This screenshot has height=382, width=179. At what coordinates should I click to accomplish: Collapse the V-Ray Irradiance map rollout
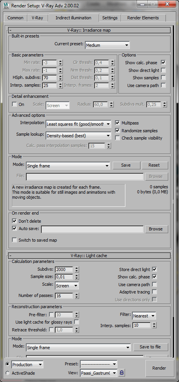click(x=89, y=30)
